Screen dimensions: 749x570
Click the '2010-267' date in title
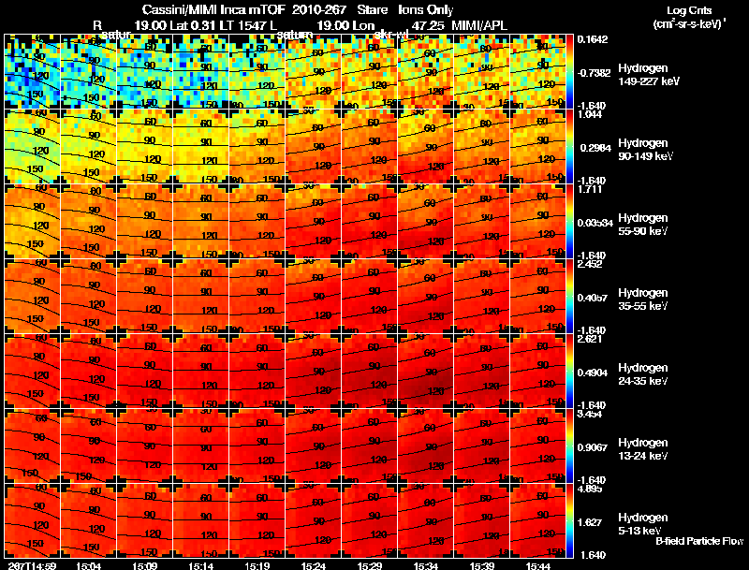[319, 10]
